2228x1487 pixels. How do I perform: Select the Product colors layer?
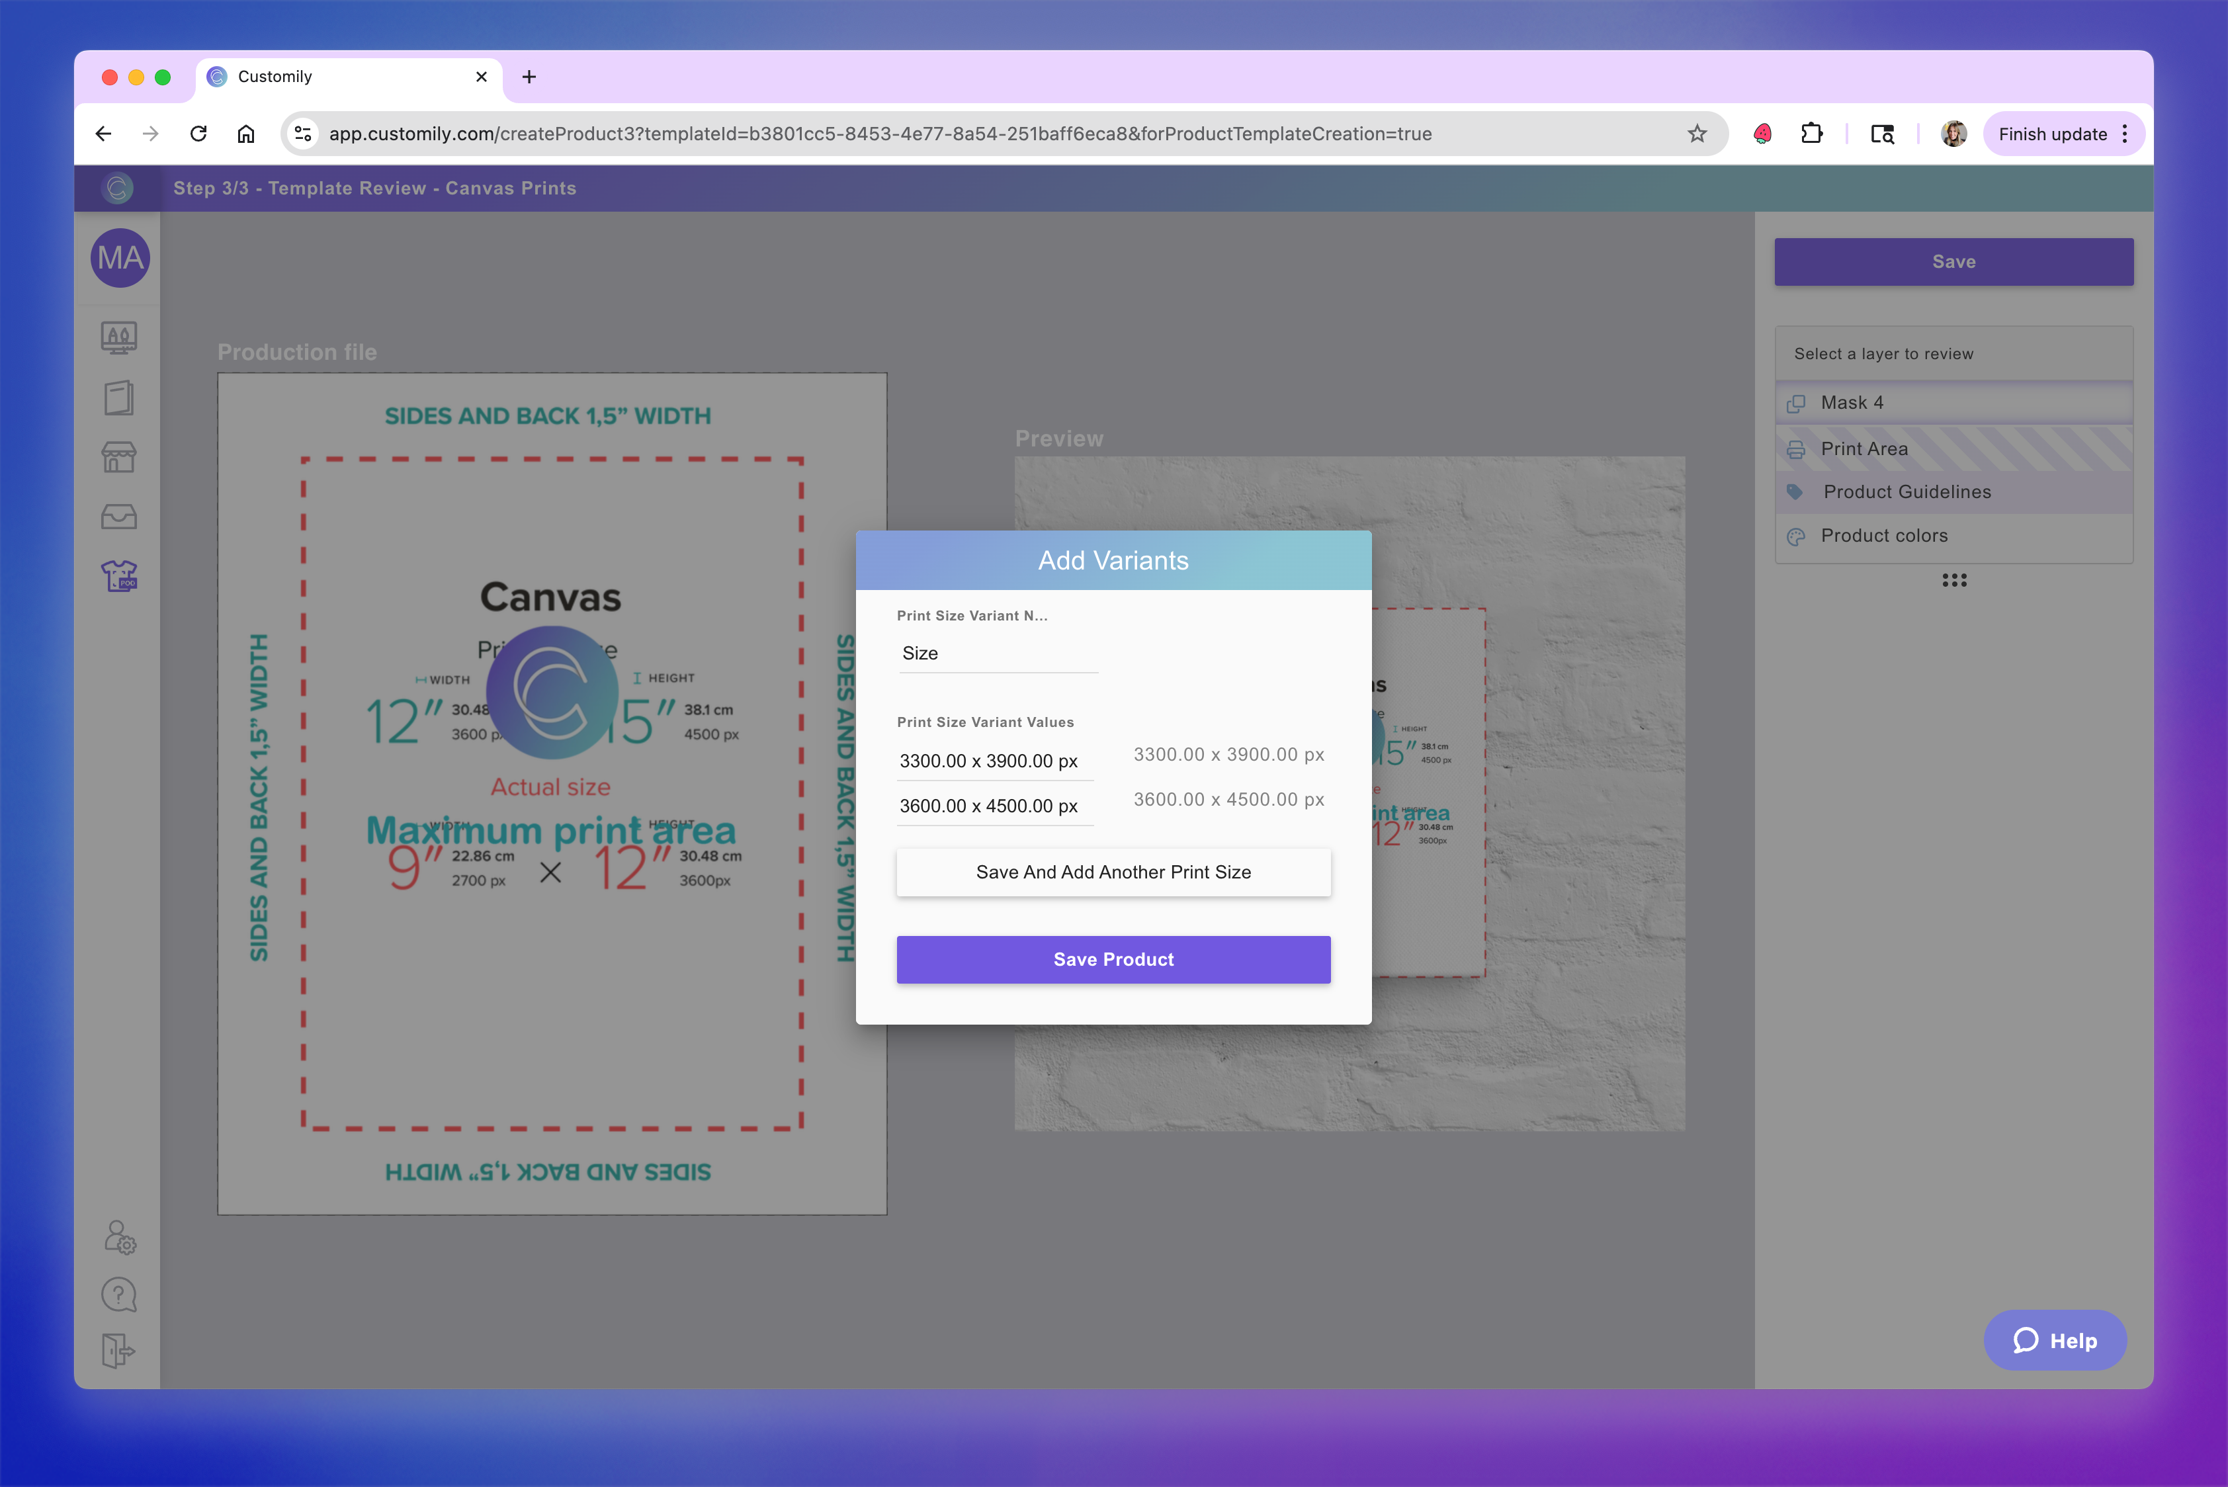[1954, 536]
